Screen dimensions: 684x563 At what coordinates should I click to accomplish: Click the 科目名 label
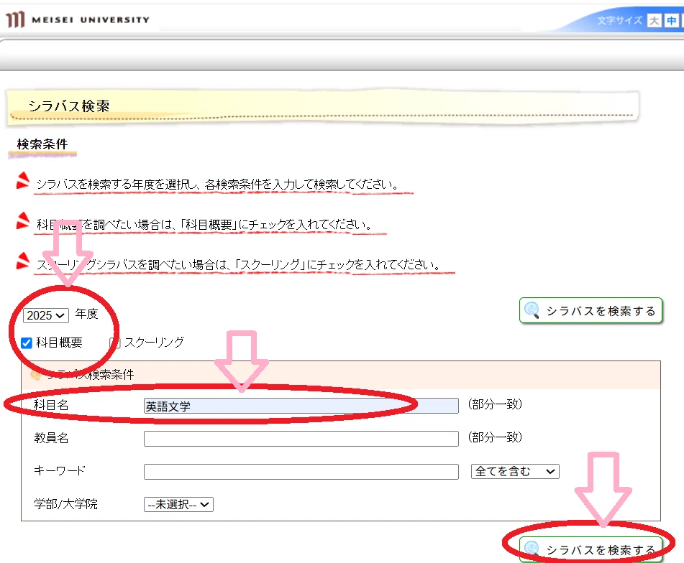pos(52,406)
